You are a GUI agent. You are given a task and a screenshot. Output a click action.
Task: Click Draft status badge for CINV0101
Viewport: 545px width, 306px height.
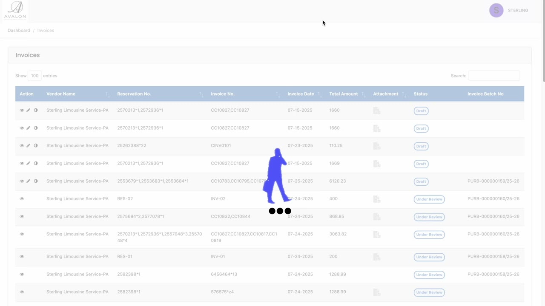tap(421, 146)
